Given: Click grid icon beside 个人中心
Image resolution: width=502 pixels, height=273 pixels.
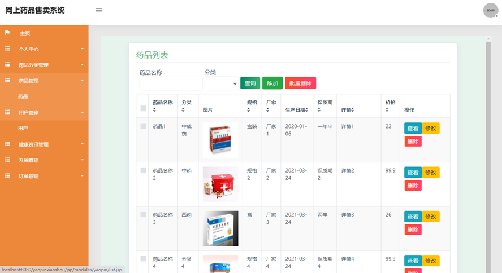Looking at the screenshot, I should tap(7, 49).
